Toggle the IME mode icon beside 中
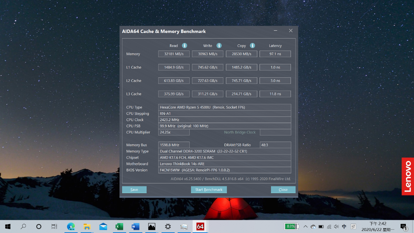Screen dimensions: 414x233 [x=353, y=226]
